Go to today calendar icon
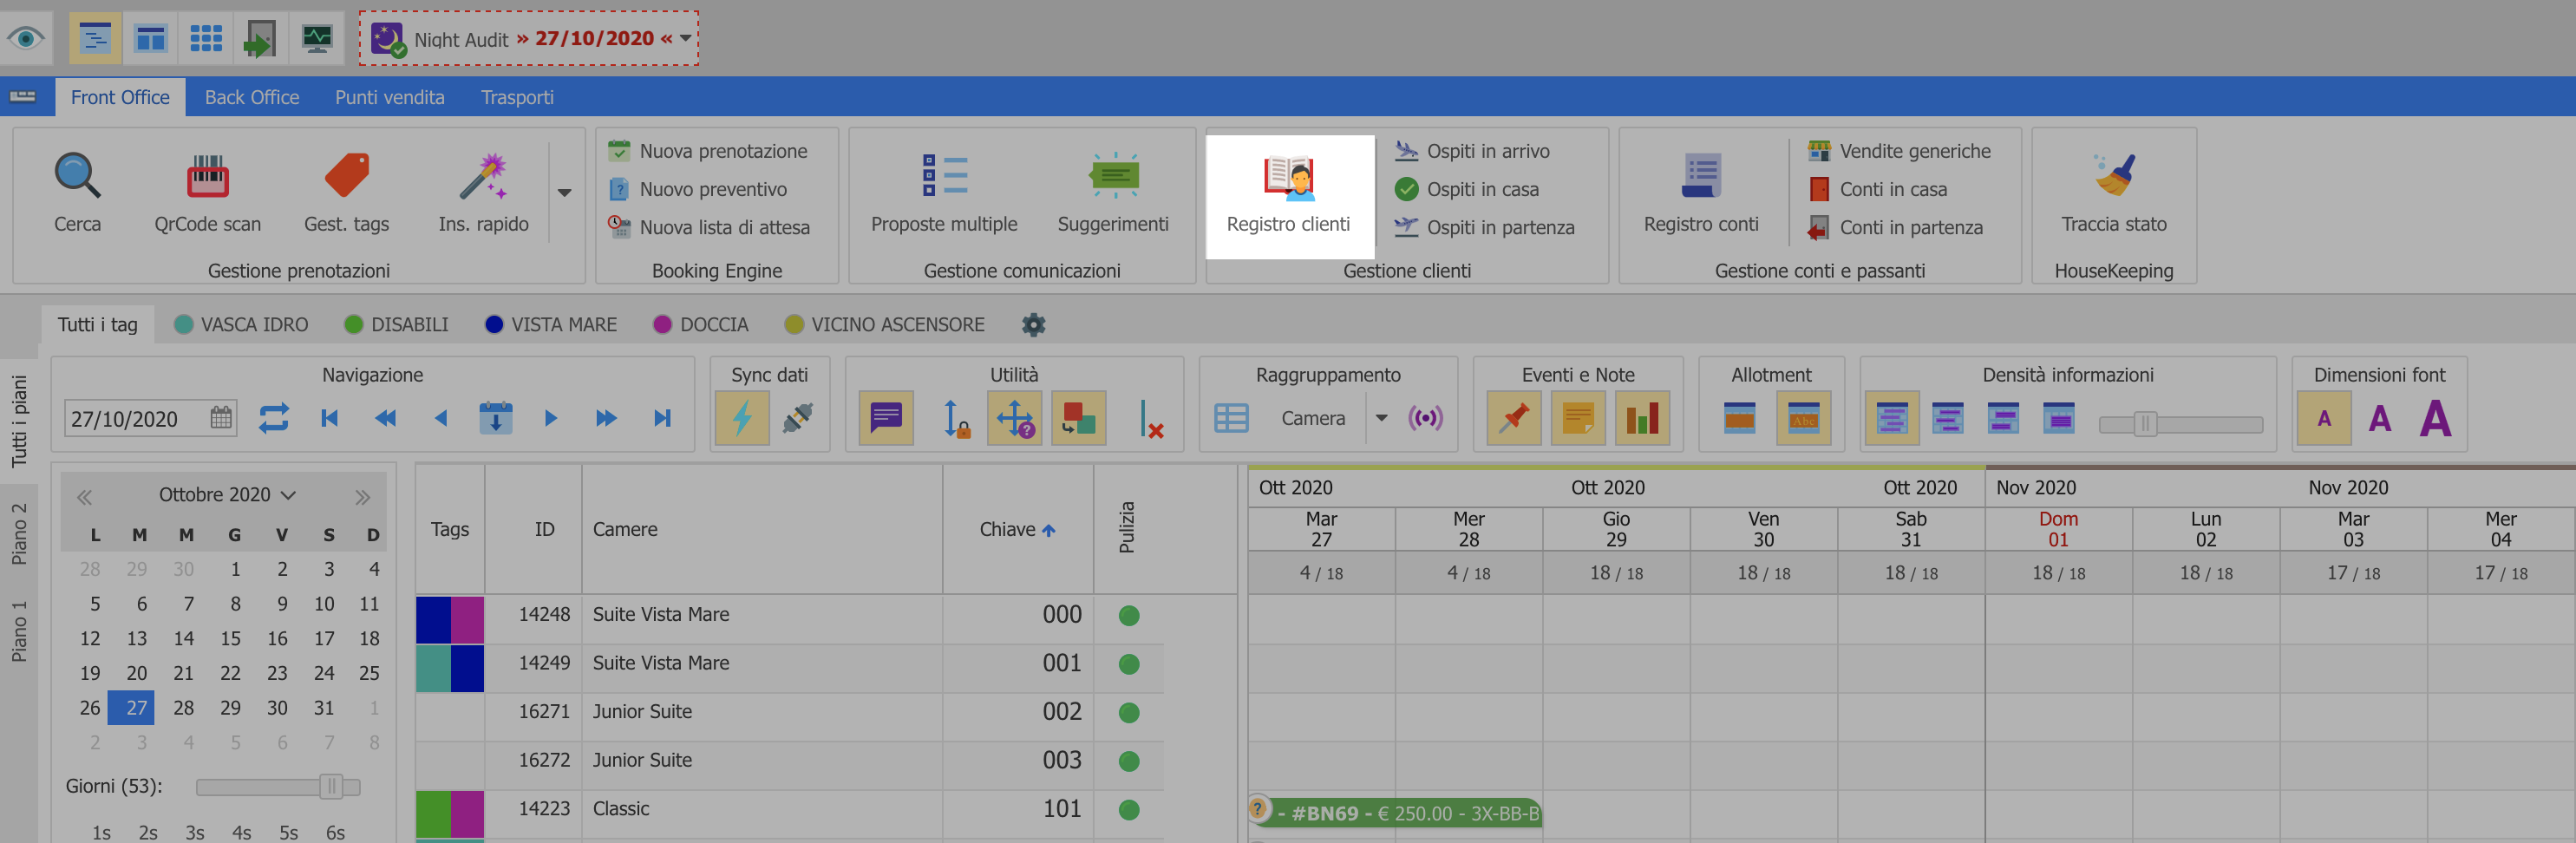 (495, 417)
